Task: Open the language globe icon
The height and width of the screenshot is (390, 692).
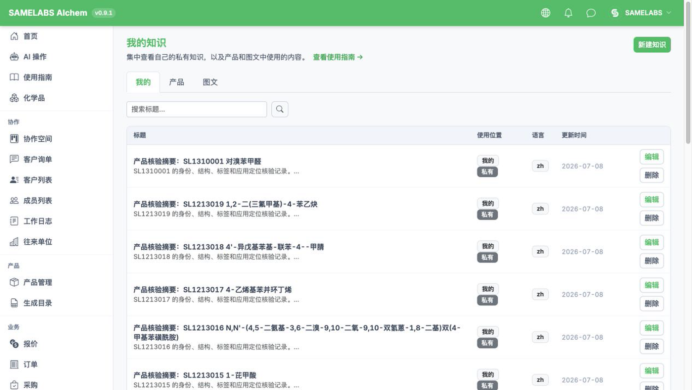Action: tap(545, 13)
